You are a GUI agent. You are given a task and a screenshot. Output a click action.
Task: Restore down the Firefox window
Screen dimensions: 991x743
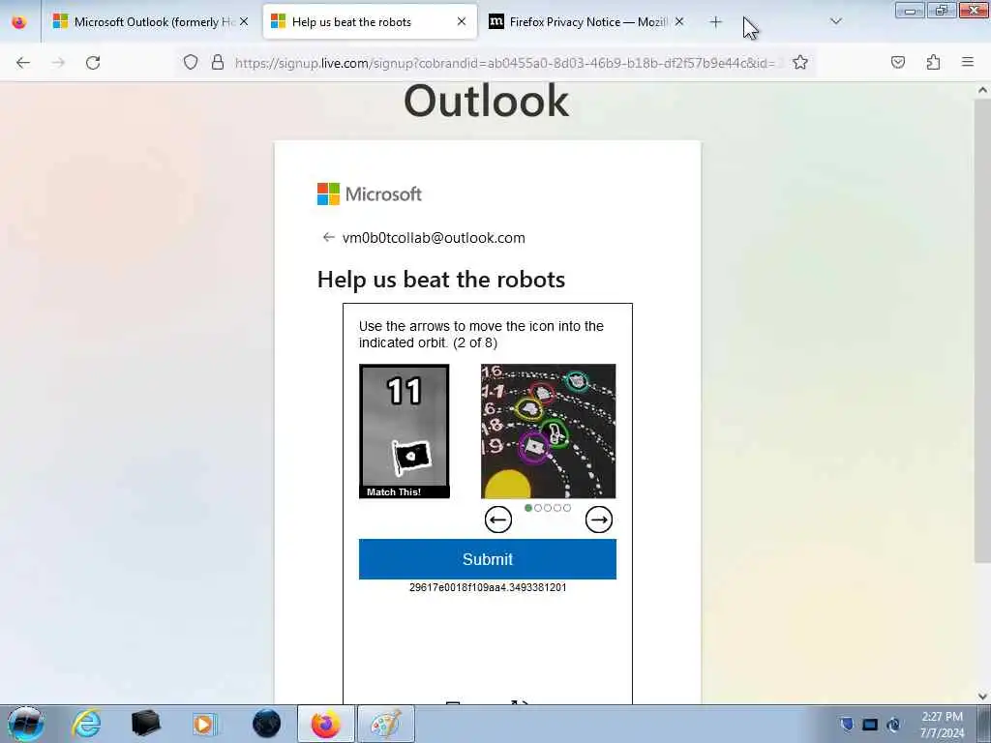point(941,10)
